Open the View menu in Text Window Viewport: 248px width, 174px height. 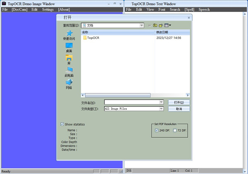click(150, 9)
